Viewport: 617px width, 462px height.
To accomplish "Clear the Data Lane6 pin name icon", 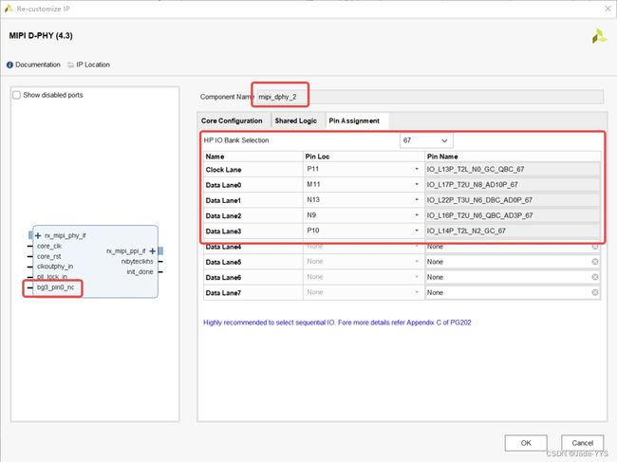I will [595, 277].
